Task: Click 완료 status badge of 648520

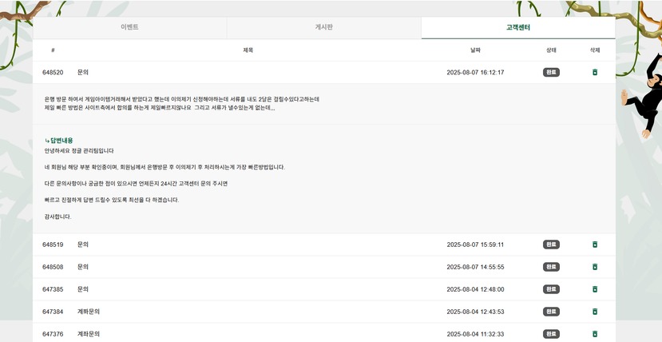Action: (x=551, y=72)
